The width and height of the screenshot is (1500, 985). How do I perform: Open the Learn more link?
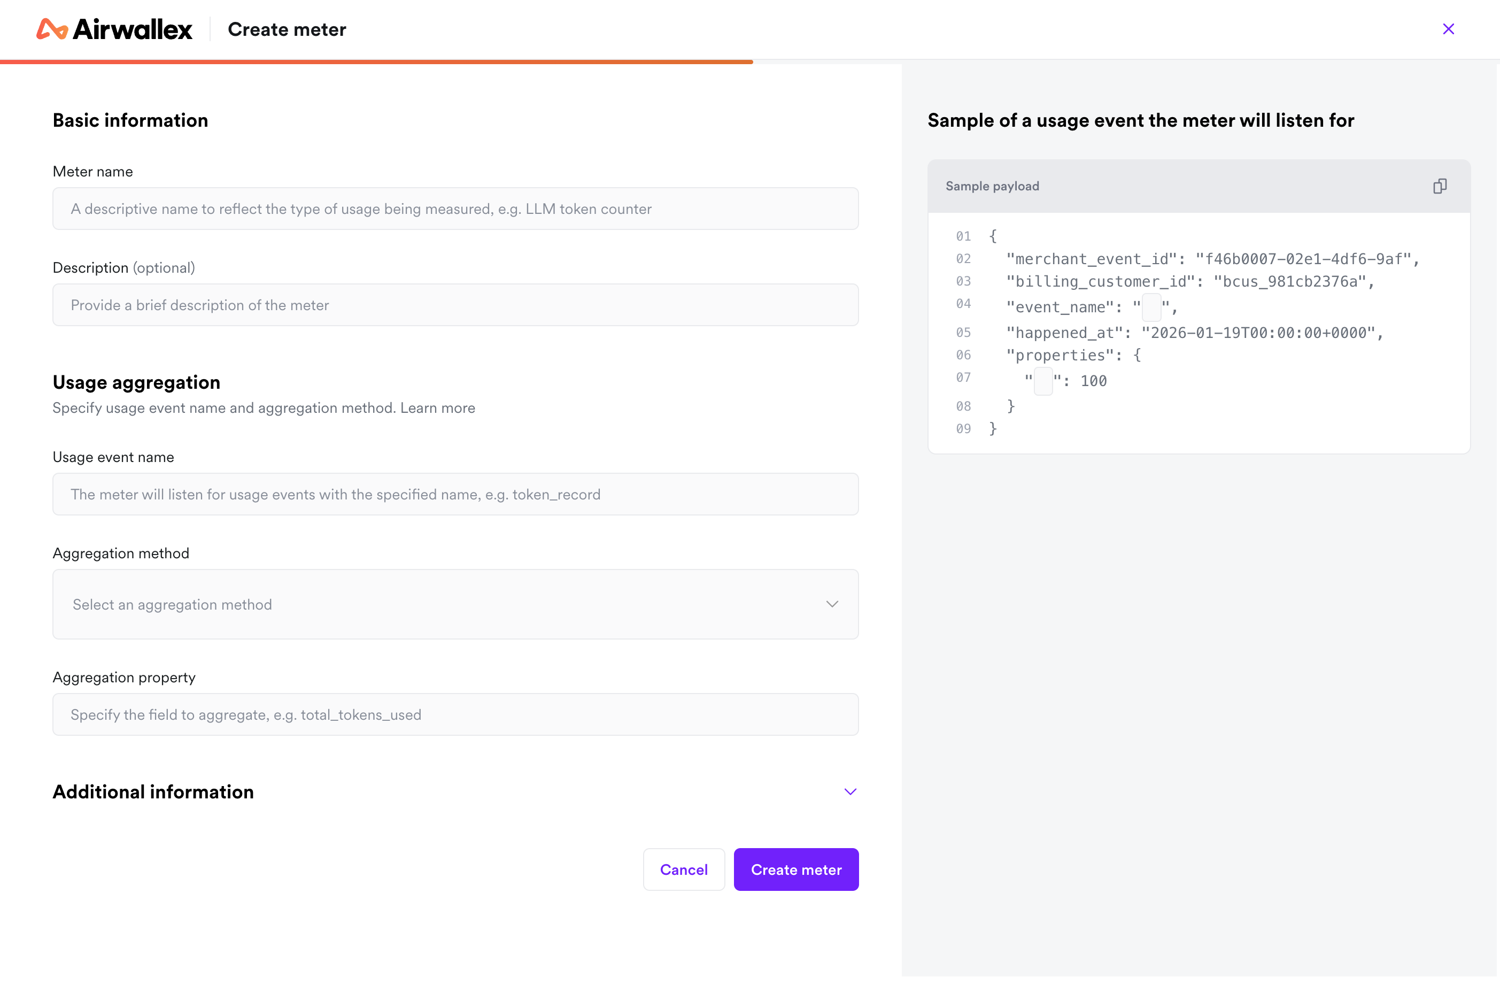437,408
